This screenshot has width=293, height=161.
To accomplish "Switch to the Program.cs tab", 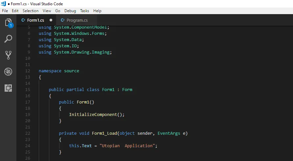I will [77, 20].
